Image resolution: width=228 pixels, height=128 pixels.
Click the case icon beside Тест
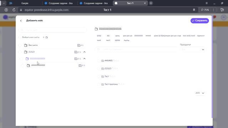point(103,76)
